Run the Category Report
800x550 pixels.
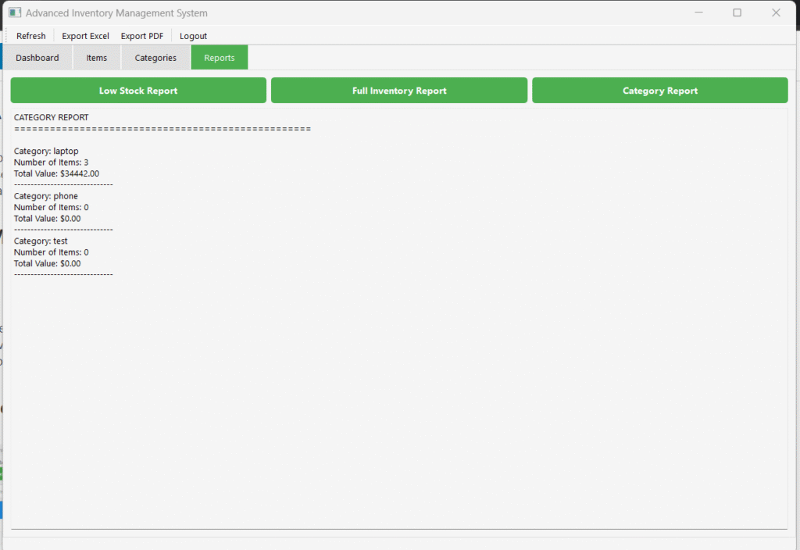tap(659, 91)
